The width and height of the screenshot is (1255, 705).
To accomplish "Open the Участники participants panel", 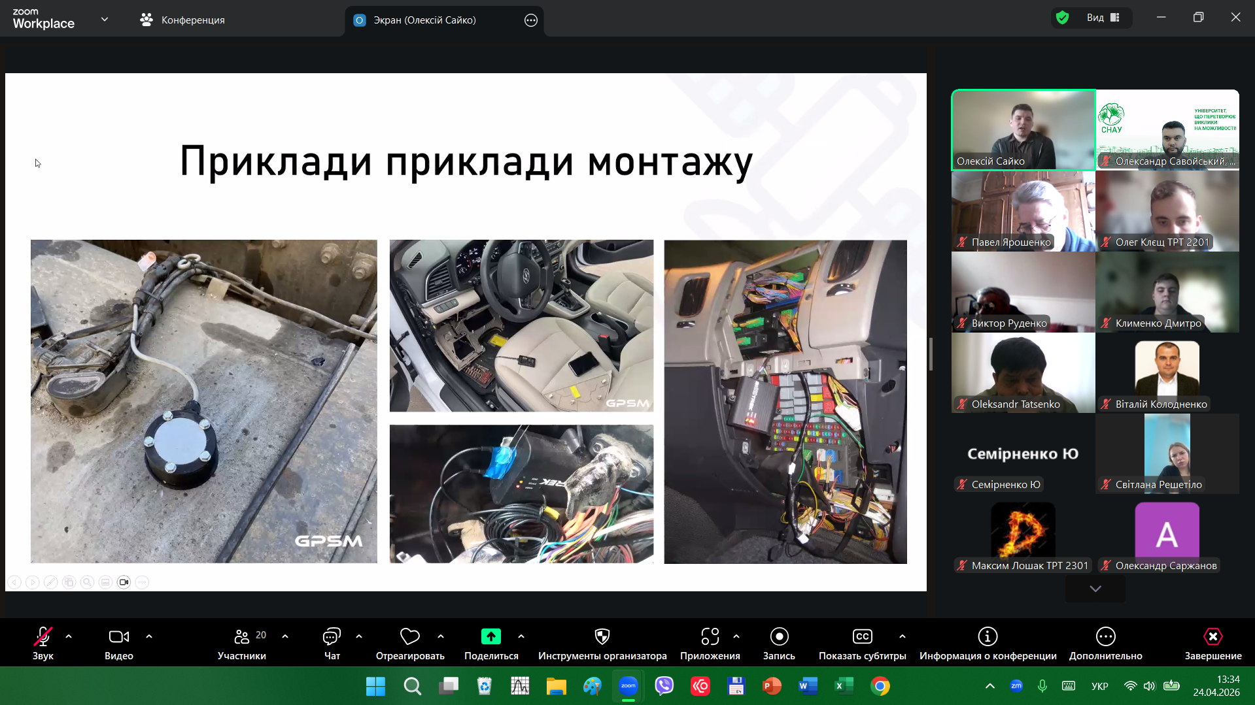I will point(242,637).
